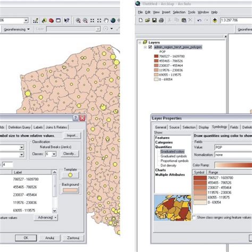This screenshot has height=252, width=252.
Task: Open the File menu
Action: click(x=140, y=12)
